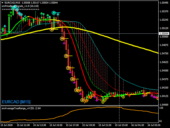The image size is (170, 128).
Task: Click the 1.55370 price scale label
Action: tap(164, 11)
